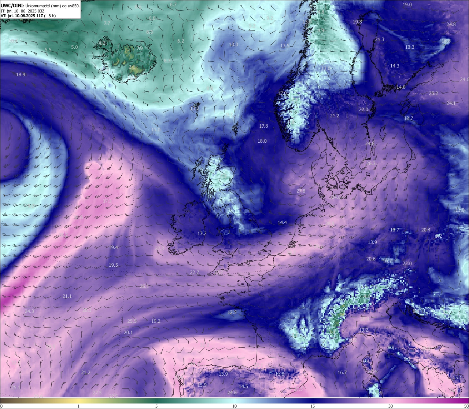Click the '19.2' value on the map

tap(156, 321)
